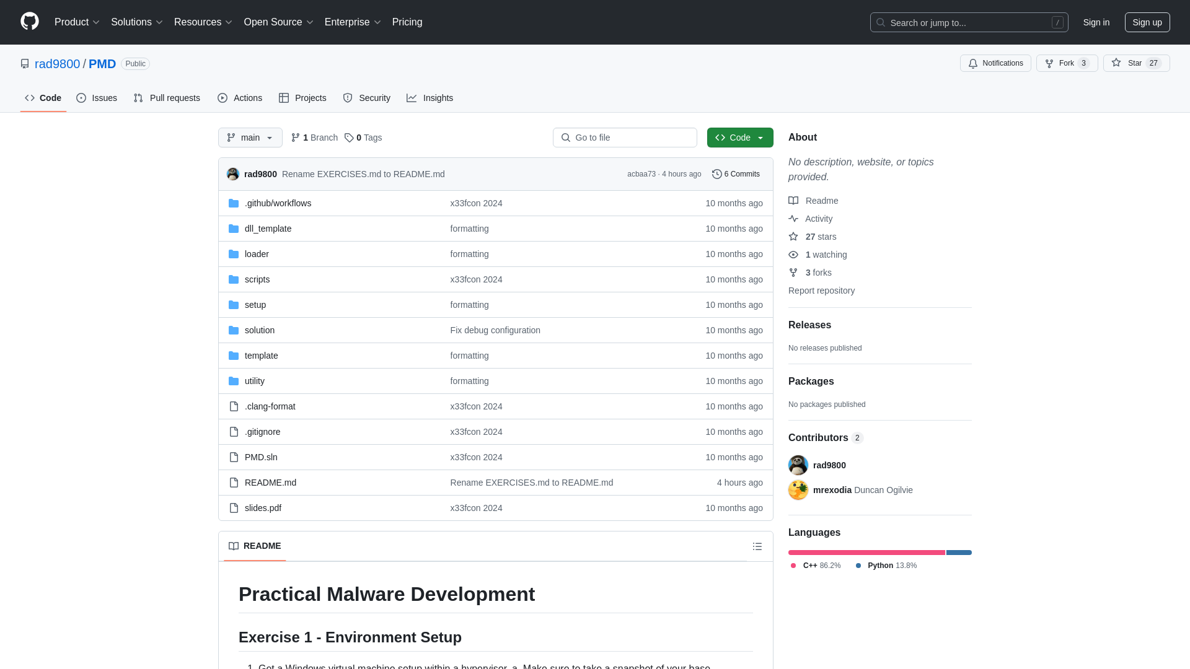Focus the Search or jump to field

click(x=969, y=22)
